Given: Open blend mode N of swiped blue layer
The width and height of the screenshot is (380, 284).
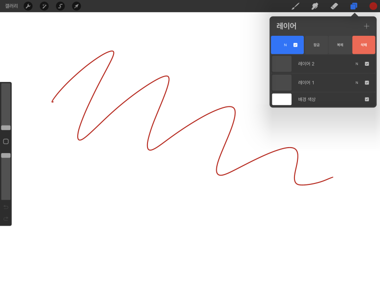Looking at the screenshot, I should pos(285,45).
